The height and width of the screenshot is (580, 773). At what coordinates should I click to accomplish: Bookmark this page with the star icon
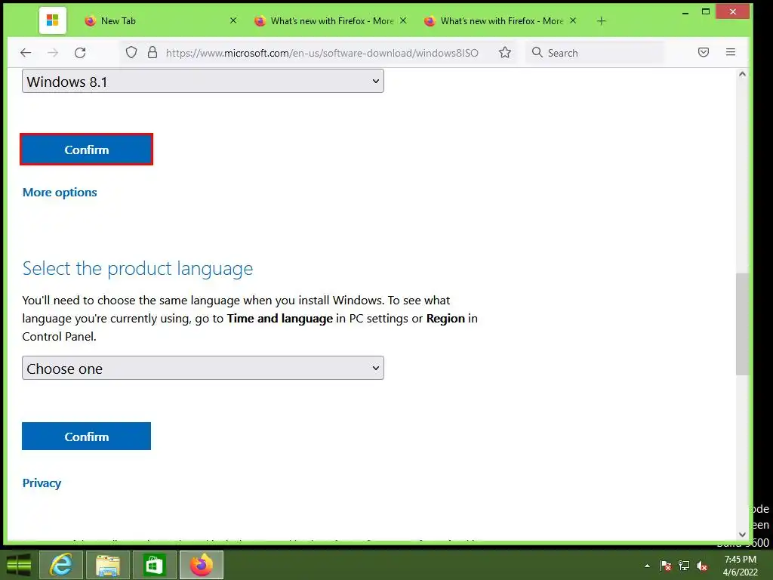[x=505, y=52]
